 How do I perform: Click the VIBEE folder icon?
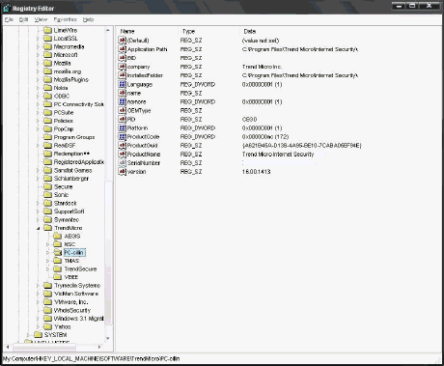coord(58,277)
